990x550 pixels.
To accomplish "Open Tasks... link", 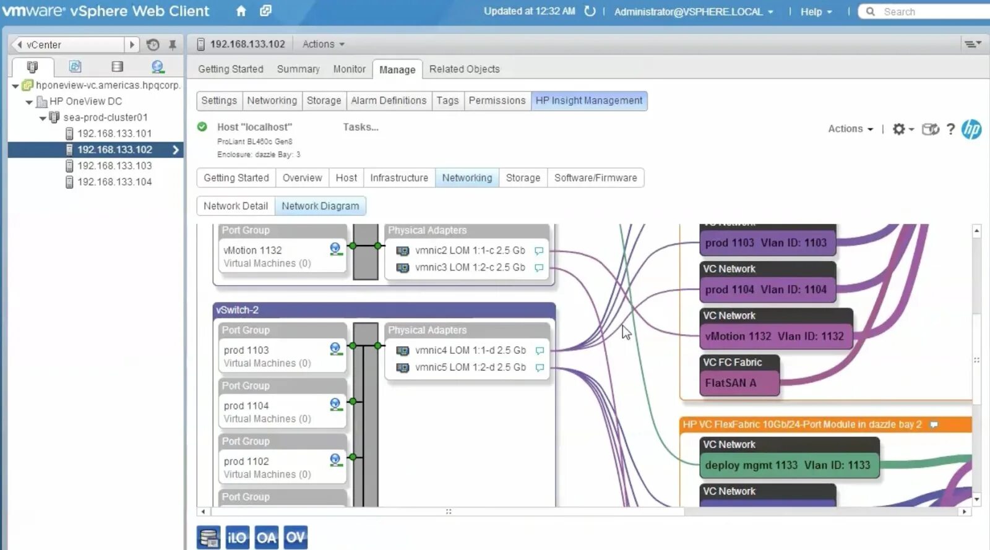I will pos(361,127).
